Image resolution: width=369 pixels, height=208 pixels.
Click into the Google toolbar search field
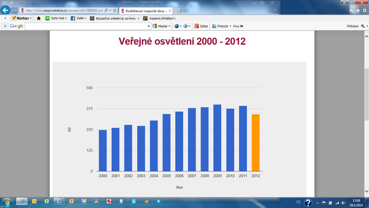point(86,26)
